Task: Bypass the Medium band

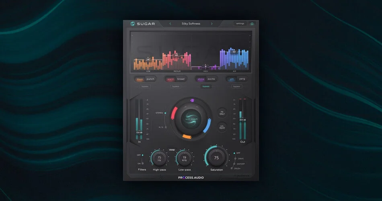Action: pos(176,86)
